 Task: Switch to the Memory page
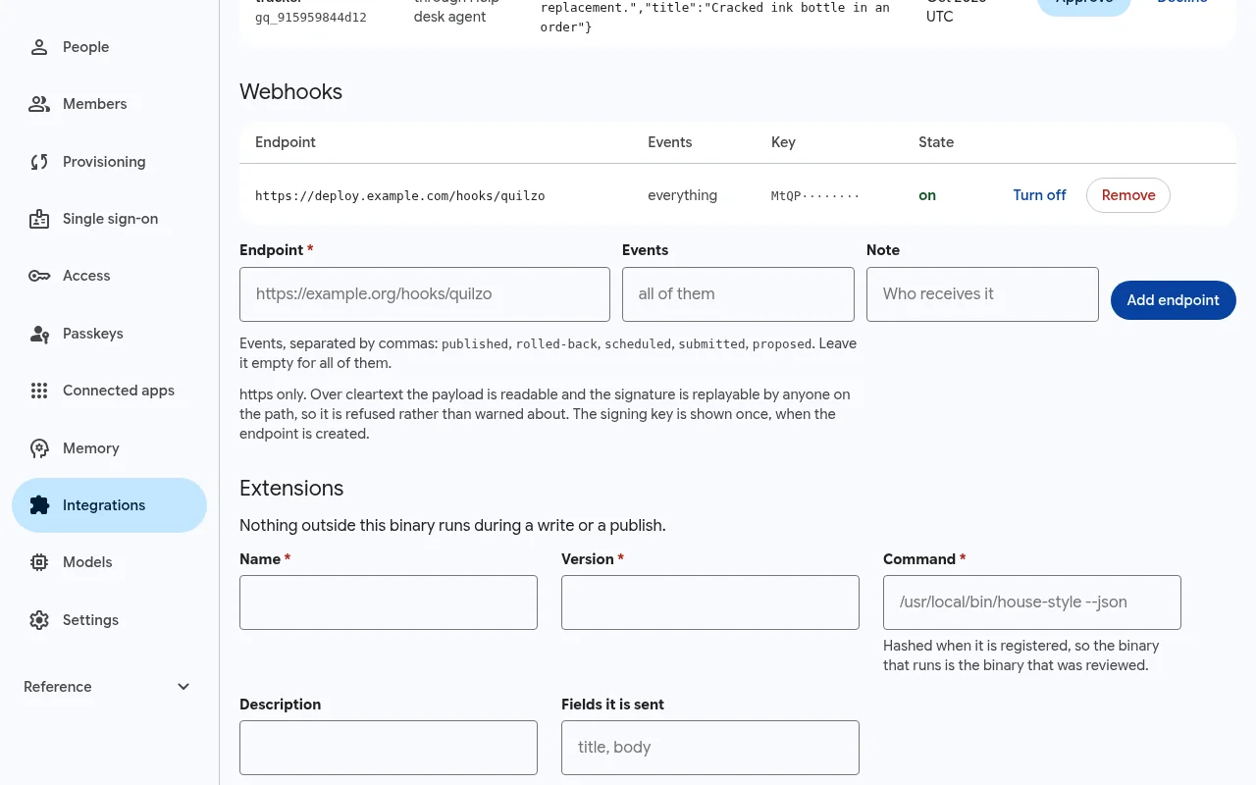click(x=109, y=448)
